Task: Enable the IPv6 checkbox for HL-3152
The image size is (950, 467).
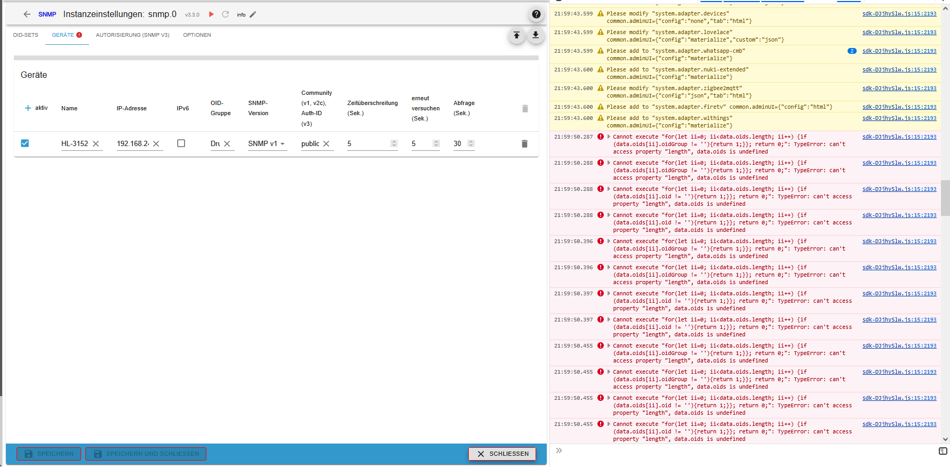Action: click(181, 143)
